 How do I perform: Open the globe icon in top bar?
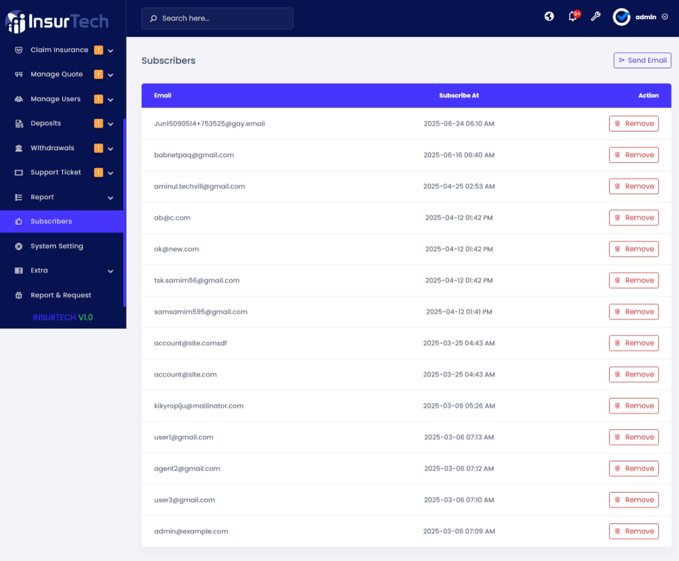click(x=549, y=16)
